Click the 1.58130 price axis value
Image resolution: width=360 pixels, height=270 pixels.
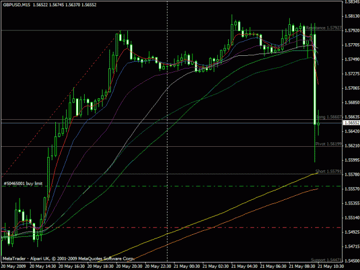[x=352, y=16]
